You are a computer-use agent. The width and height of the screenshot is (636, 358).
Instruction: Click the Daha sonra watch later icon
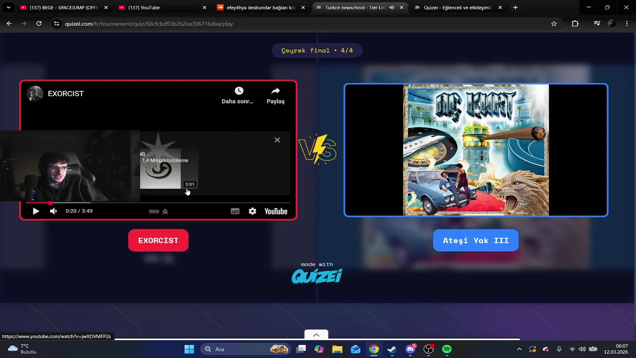point(239,90)
